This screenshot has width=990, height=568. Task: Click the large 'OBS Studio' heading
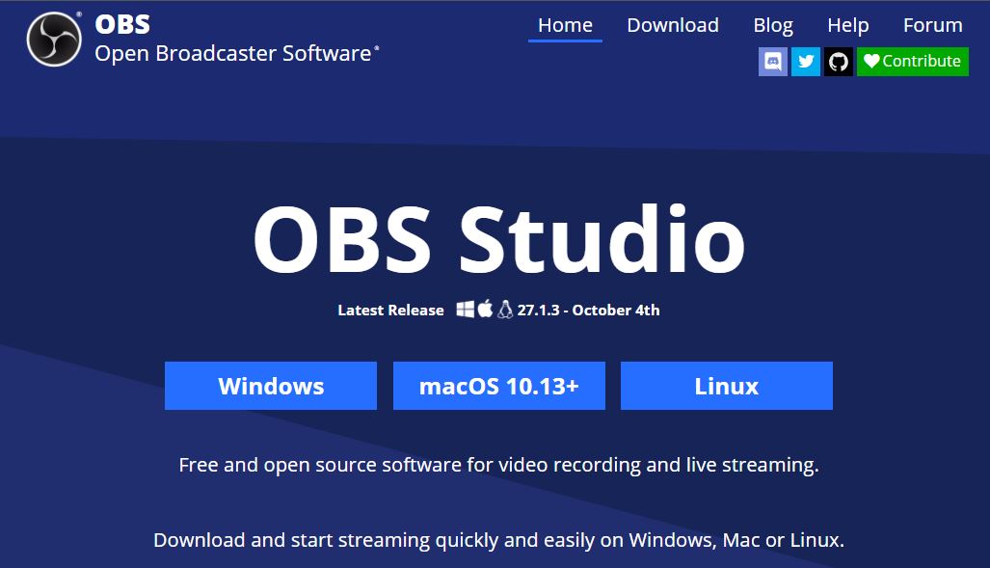coord(498,239)
